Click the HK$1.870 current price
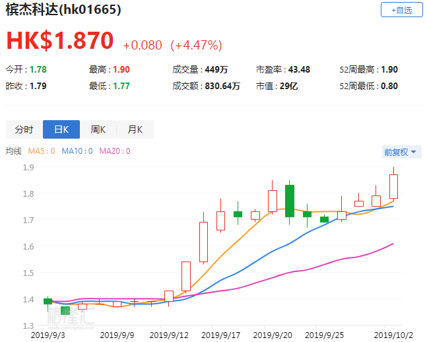 point(60,41)
